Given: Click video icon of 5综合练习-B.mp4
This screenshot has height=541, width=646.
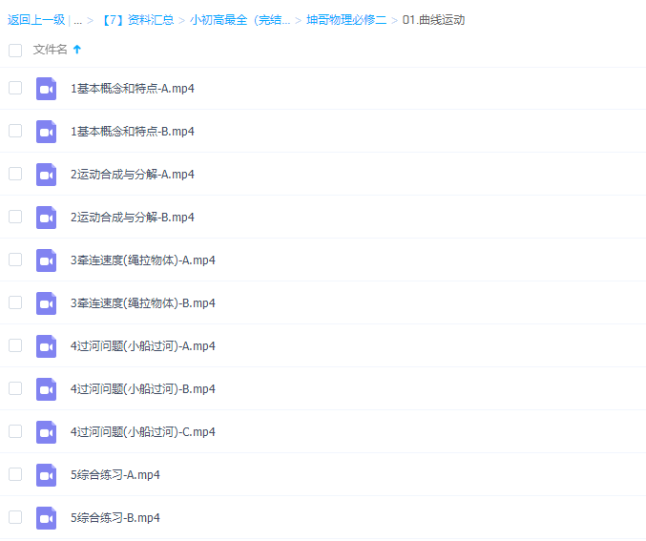Looking at the screenshot, I should point(47,518).
